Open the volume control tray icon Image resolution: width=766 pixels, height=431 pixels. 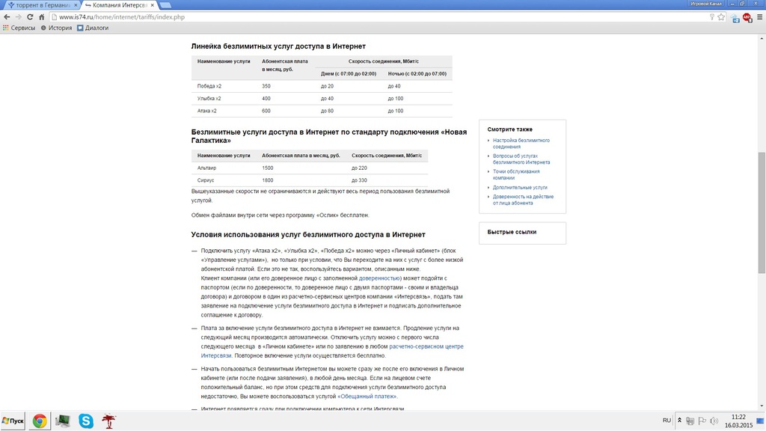[714, 421]
